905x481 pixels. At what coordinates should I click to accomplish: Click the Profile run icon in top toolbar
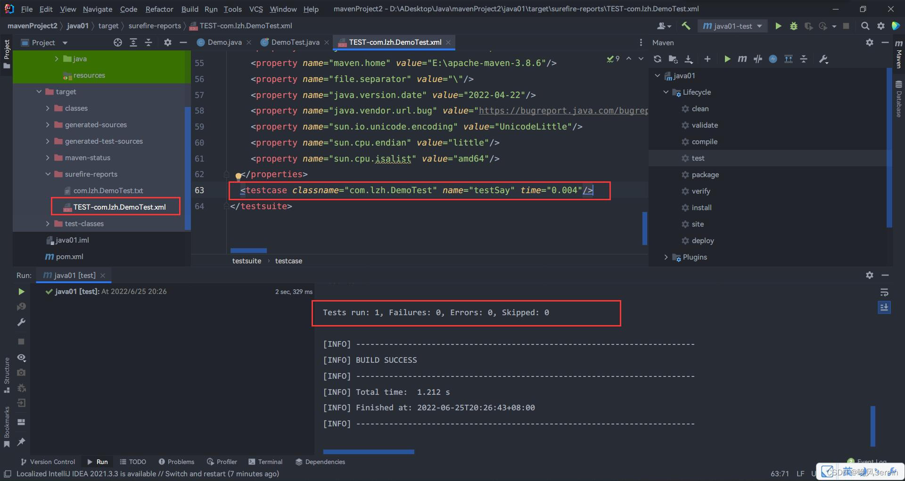[823, 26]
